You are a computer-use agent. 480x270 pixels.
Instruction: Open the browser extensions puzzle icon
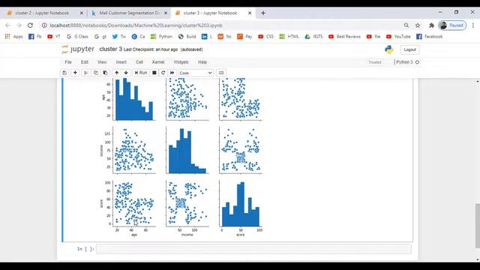click(431, 25)
